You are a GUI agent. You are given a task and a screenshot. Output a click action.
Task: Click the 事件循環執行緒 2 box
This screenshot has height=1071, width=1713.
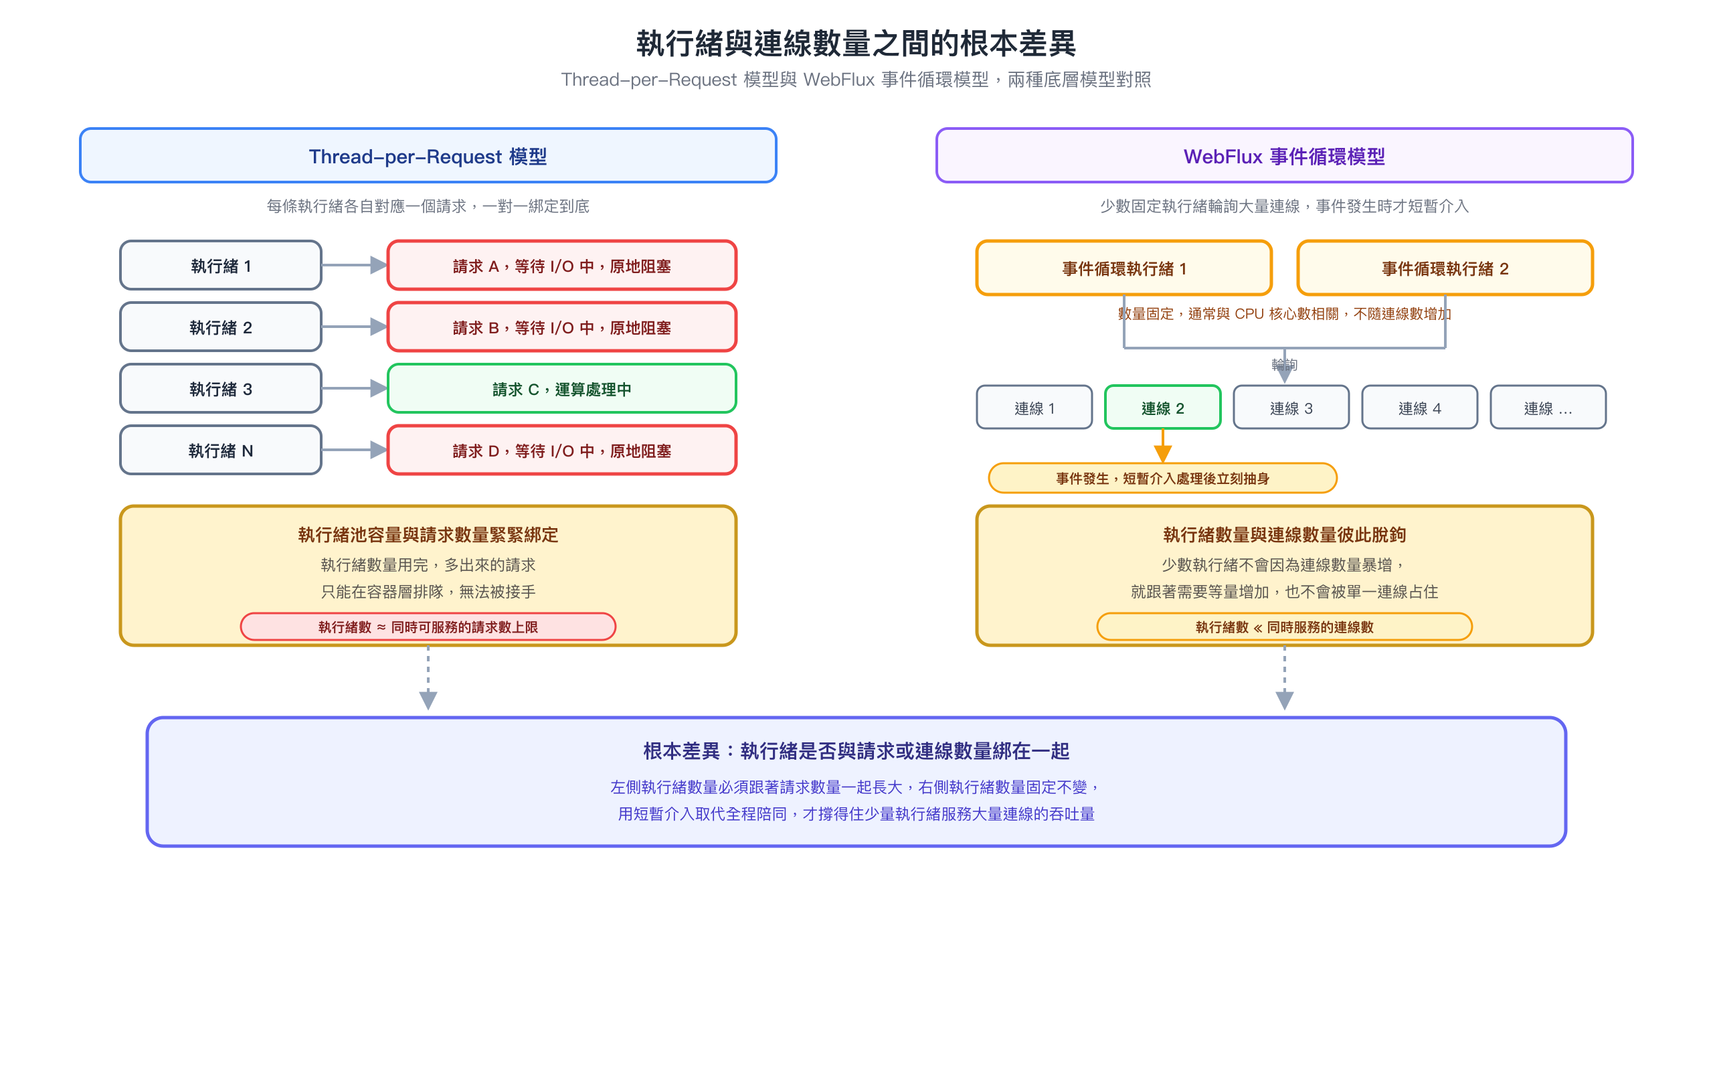(1445, 268)
